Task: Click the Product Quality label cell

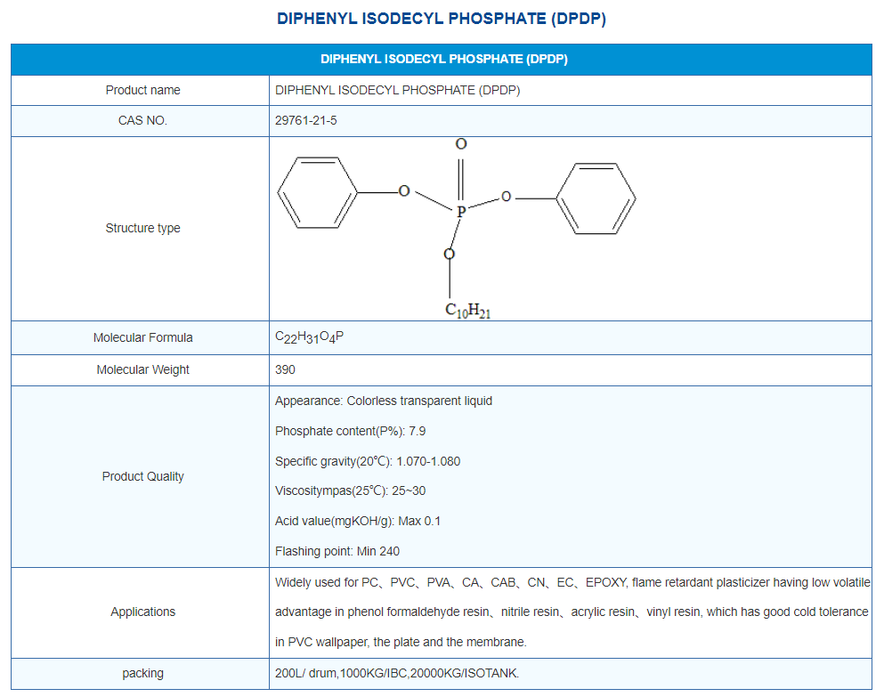Action: pyautogui.click(x=142, y=476)
